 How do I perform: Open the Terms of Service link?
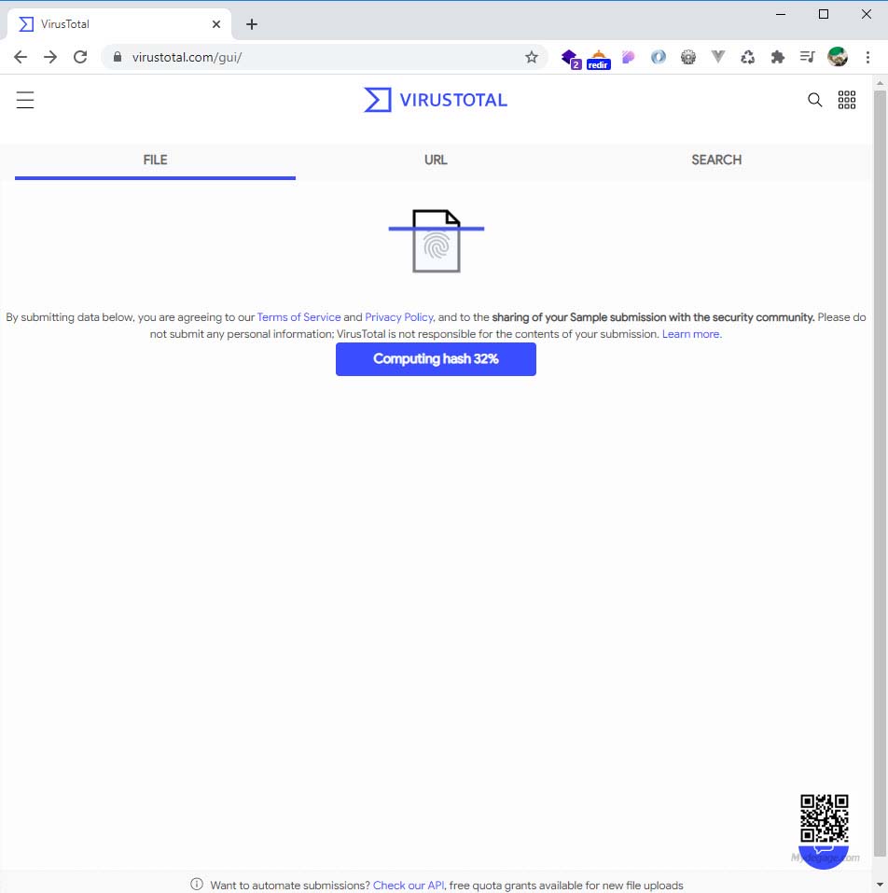coord(298,317)
